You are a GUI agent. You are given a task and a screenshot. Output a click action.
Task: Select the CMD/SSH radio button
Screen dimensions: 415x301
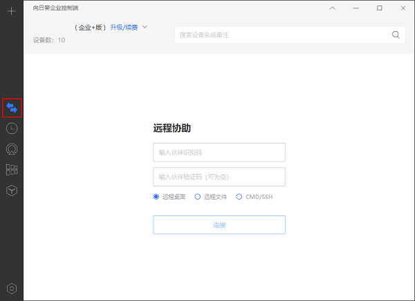(239, 197)
